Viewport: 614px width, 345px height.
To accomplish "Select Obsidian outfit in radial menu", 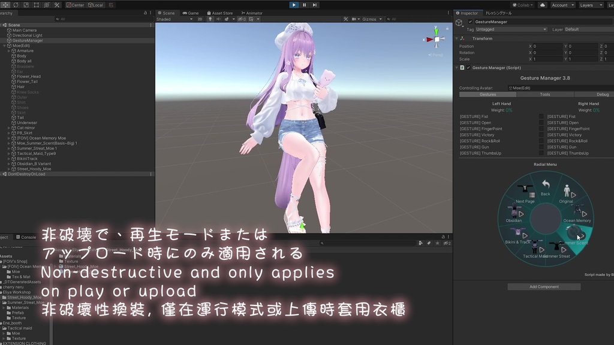I will (x=514, y=214).
